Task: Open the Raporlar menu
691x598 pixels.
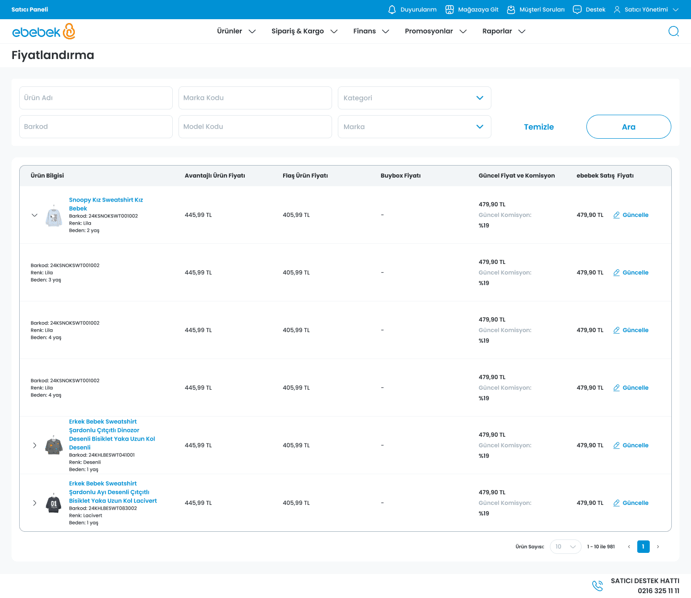Action: pyautogui.click(x=504, y=31)
